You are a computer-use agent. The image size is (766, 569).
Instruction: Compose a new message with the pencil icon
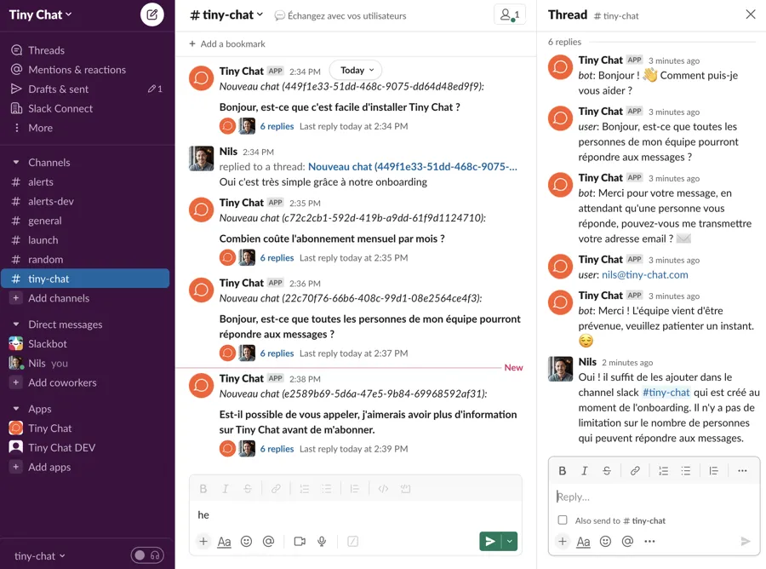click(151, 15)
